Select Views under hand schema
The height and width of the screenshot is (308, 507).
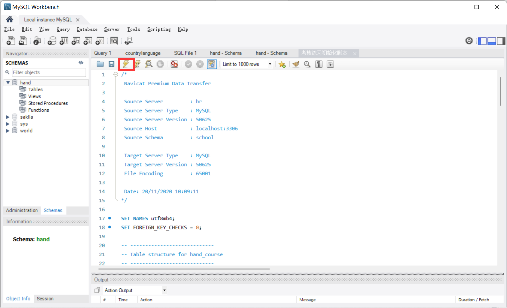coord(34,96)
